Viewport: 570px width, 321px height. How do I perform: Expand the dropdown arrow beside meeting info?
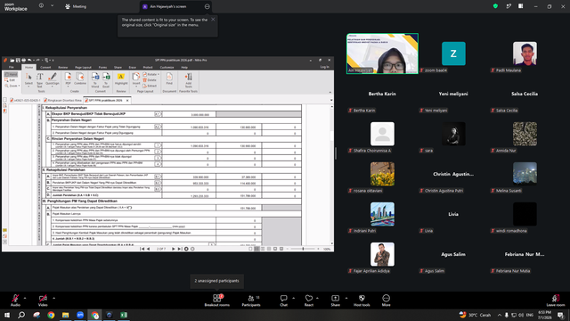[52, 6]
